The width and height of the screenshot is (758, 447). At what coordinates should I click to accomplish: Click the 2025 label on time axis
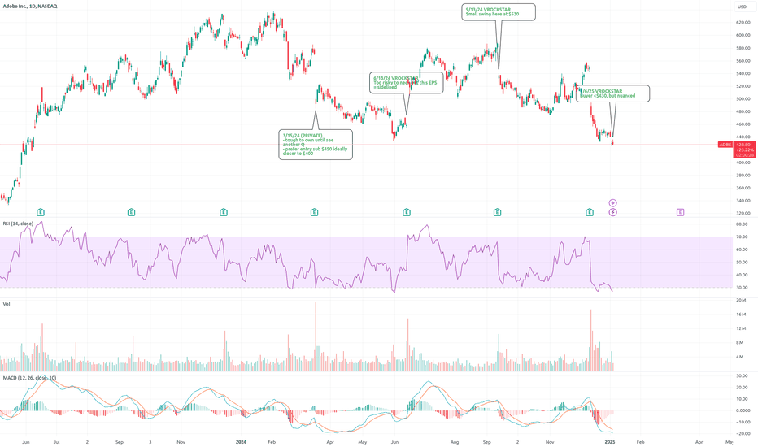610,442
